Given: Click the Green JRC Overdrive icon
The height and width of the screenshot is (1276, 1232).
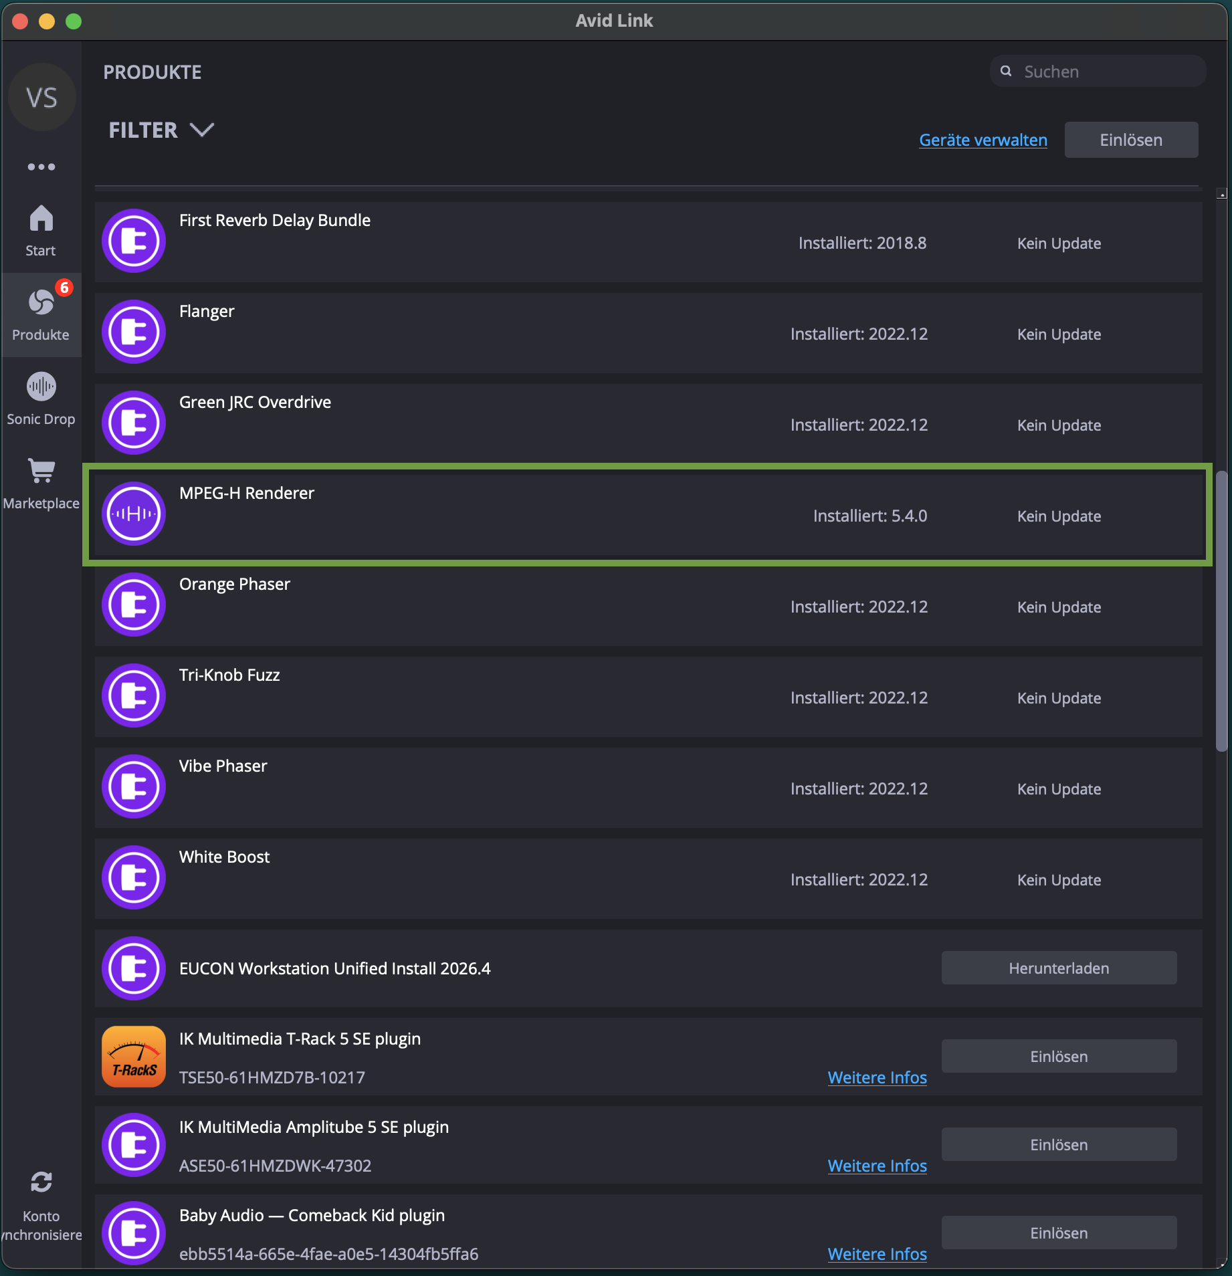Looking at the screenshot, I should (x=134, y=423).
